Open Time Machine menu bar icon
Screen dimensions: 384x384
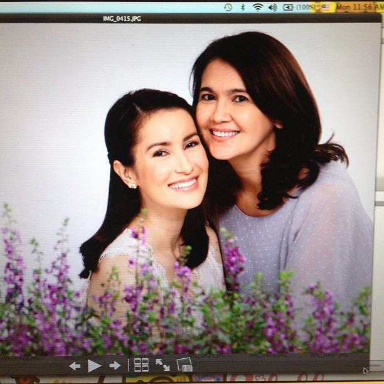(x=228, y=7)
